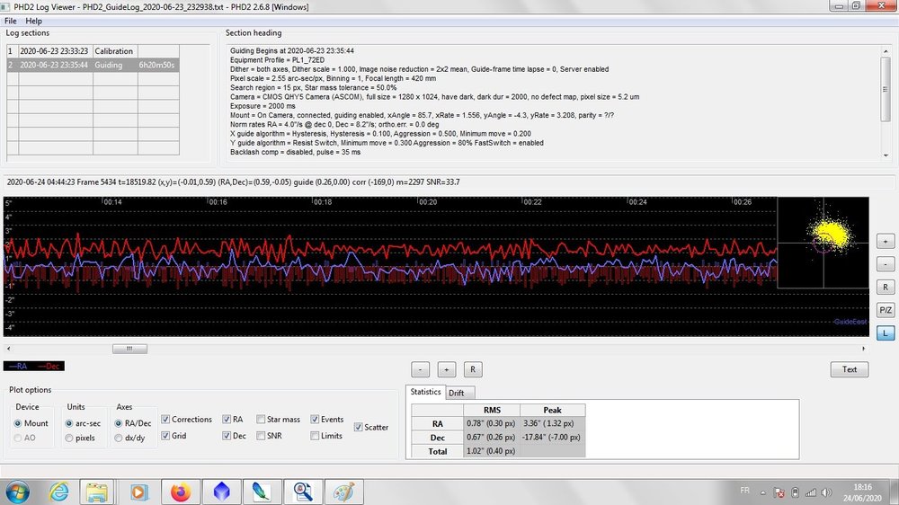Toggle the L lock button at right

[886, 333]
